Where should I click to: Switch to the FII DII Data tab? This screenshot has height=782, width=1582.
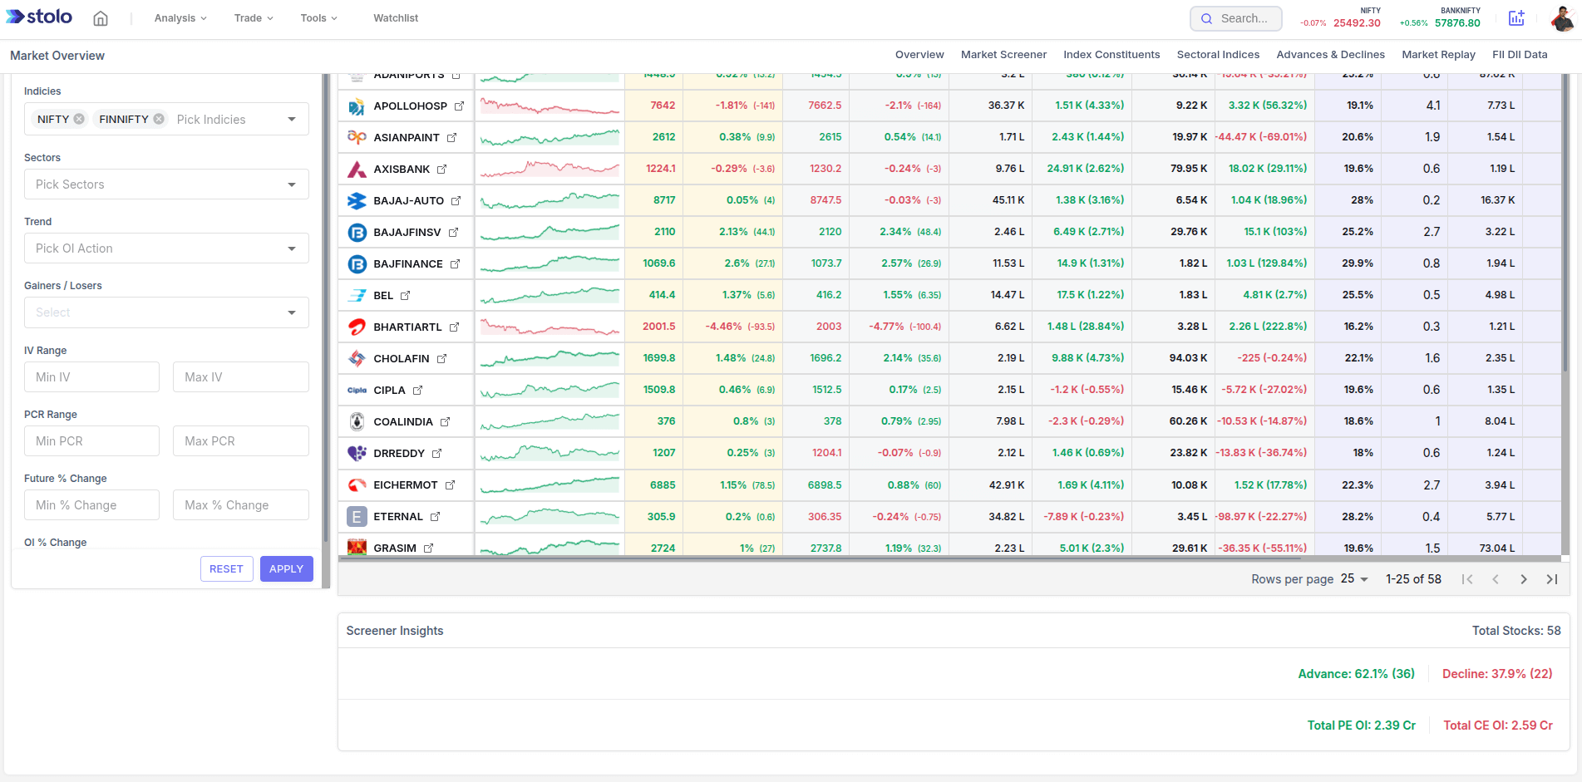tap(1520, 54)
